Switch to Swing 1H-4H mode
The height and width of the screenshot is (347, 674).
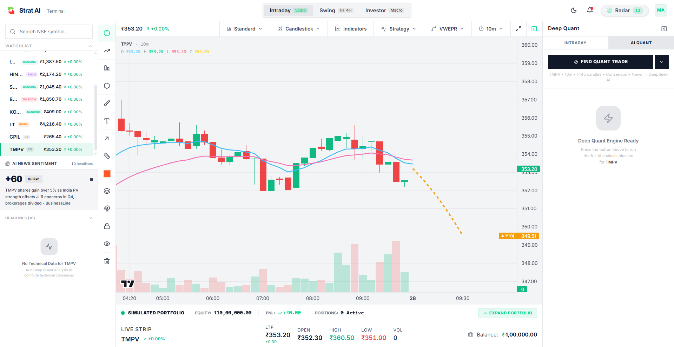[x=336, y=11]
